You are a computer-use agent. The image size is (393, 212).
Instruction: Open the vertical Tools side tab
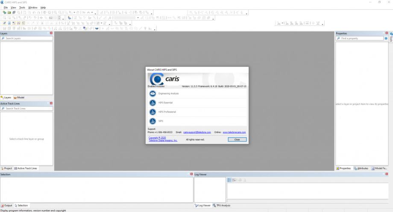click(391, 37)
